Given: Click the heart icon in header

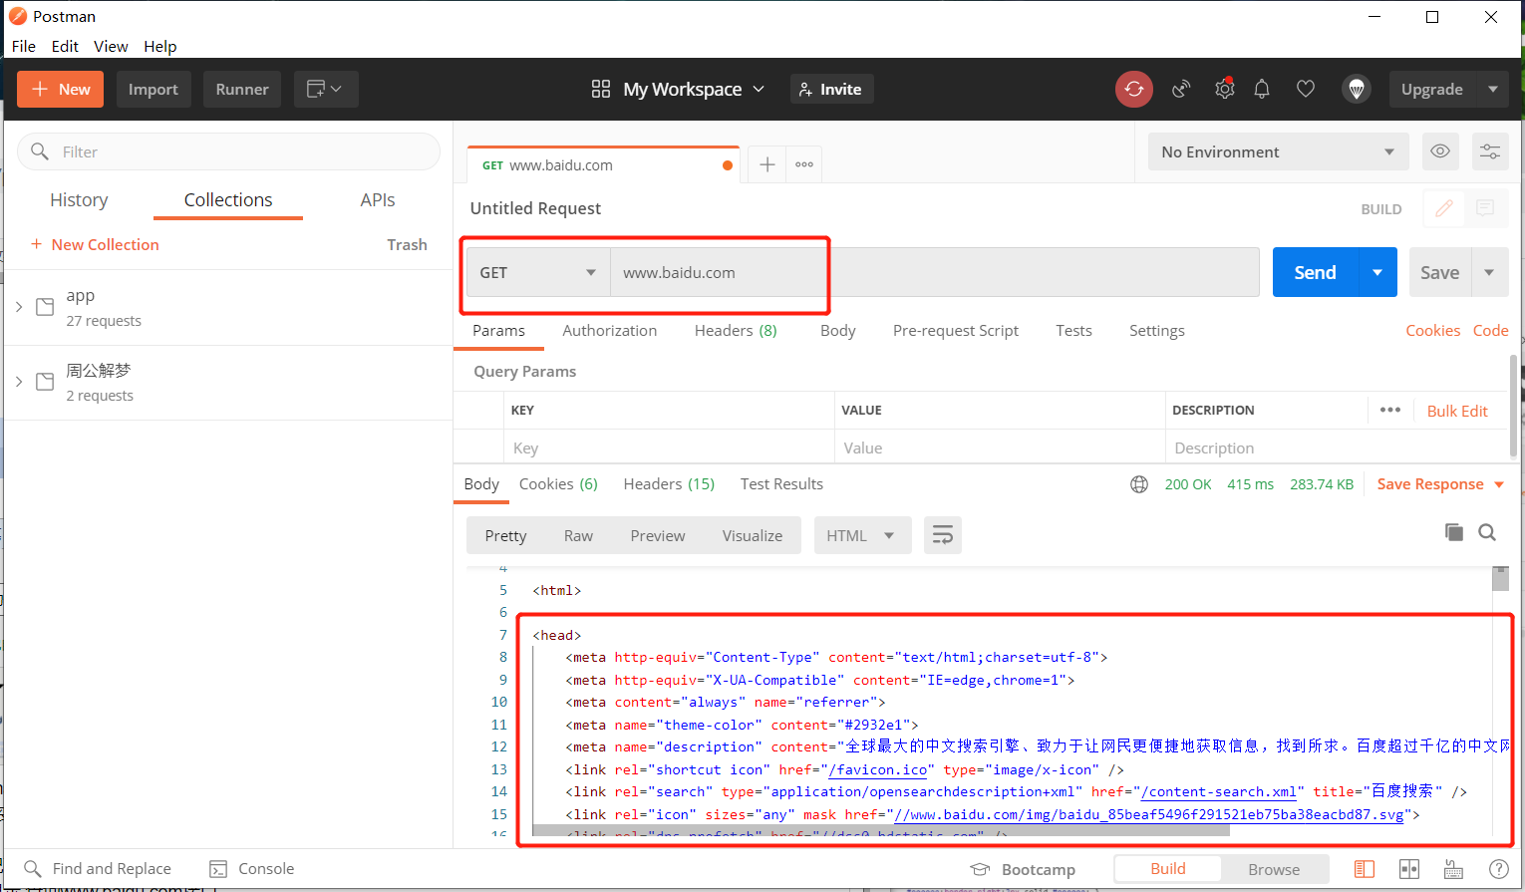Looking at the screenshot, I should point(1306,89).
